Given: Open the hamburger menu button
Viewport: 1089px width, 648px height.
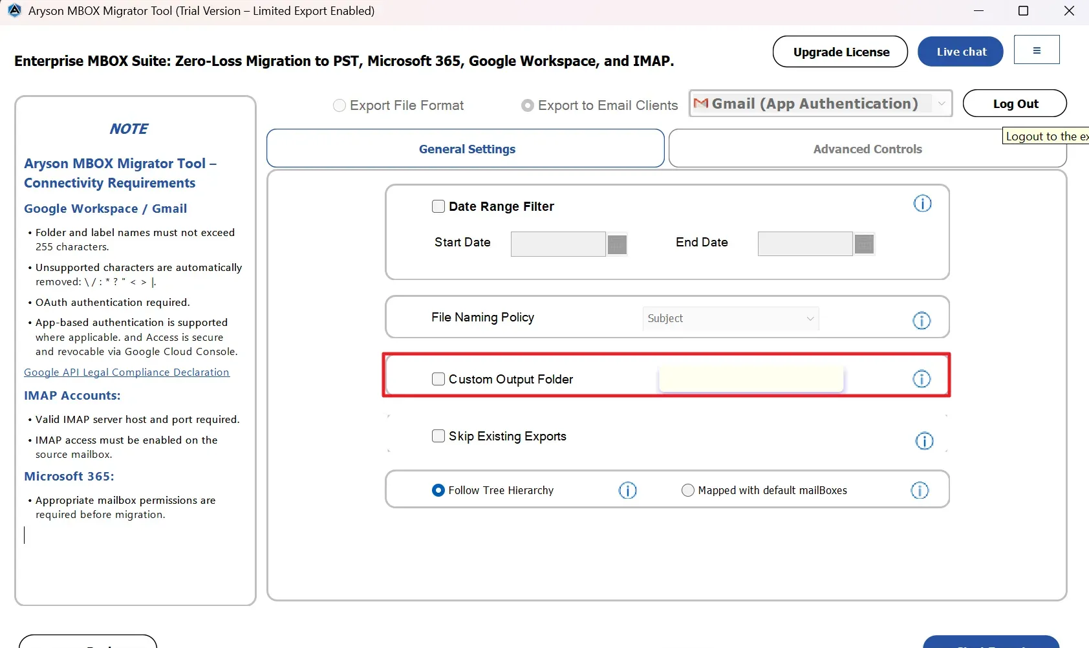Looking at the screenshot, I should pos(1037,50).
